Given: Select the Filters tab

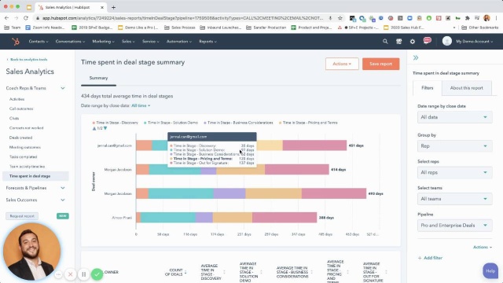Looking at the screenshot, I should 428,88.
